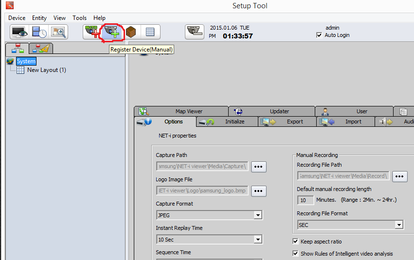Image resolution: width=414 pixels, height=260 pixels.
Task: Click the brown box toolbar icon
Action: coord(131,32)
